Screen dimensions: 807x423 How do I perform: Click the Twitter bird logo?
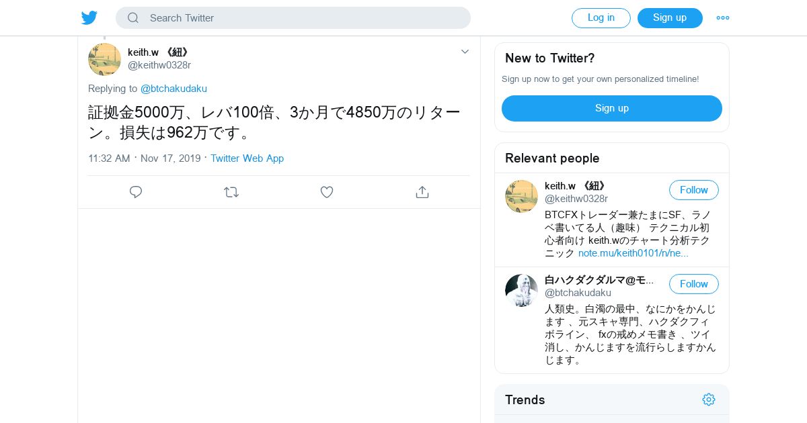89,18
